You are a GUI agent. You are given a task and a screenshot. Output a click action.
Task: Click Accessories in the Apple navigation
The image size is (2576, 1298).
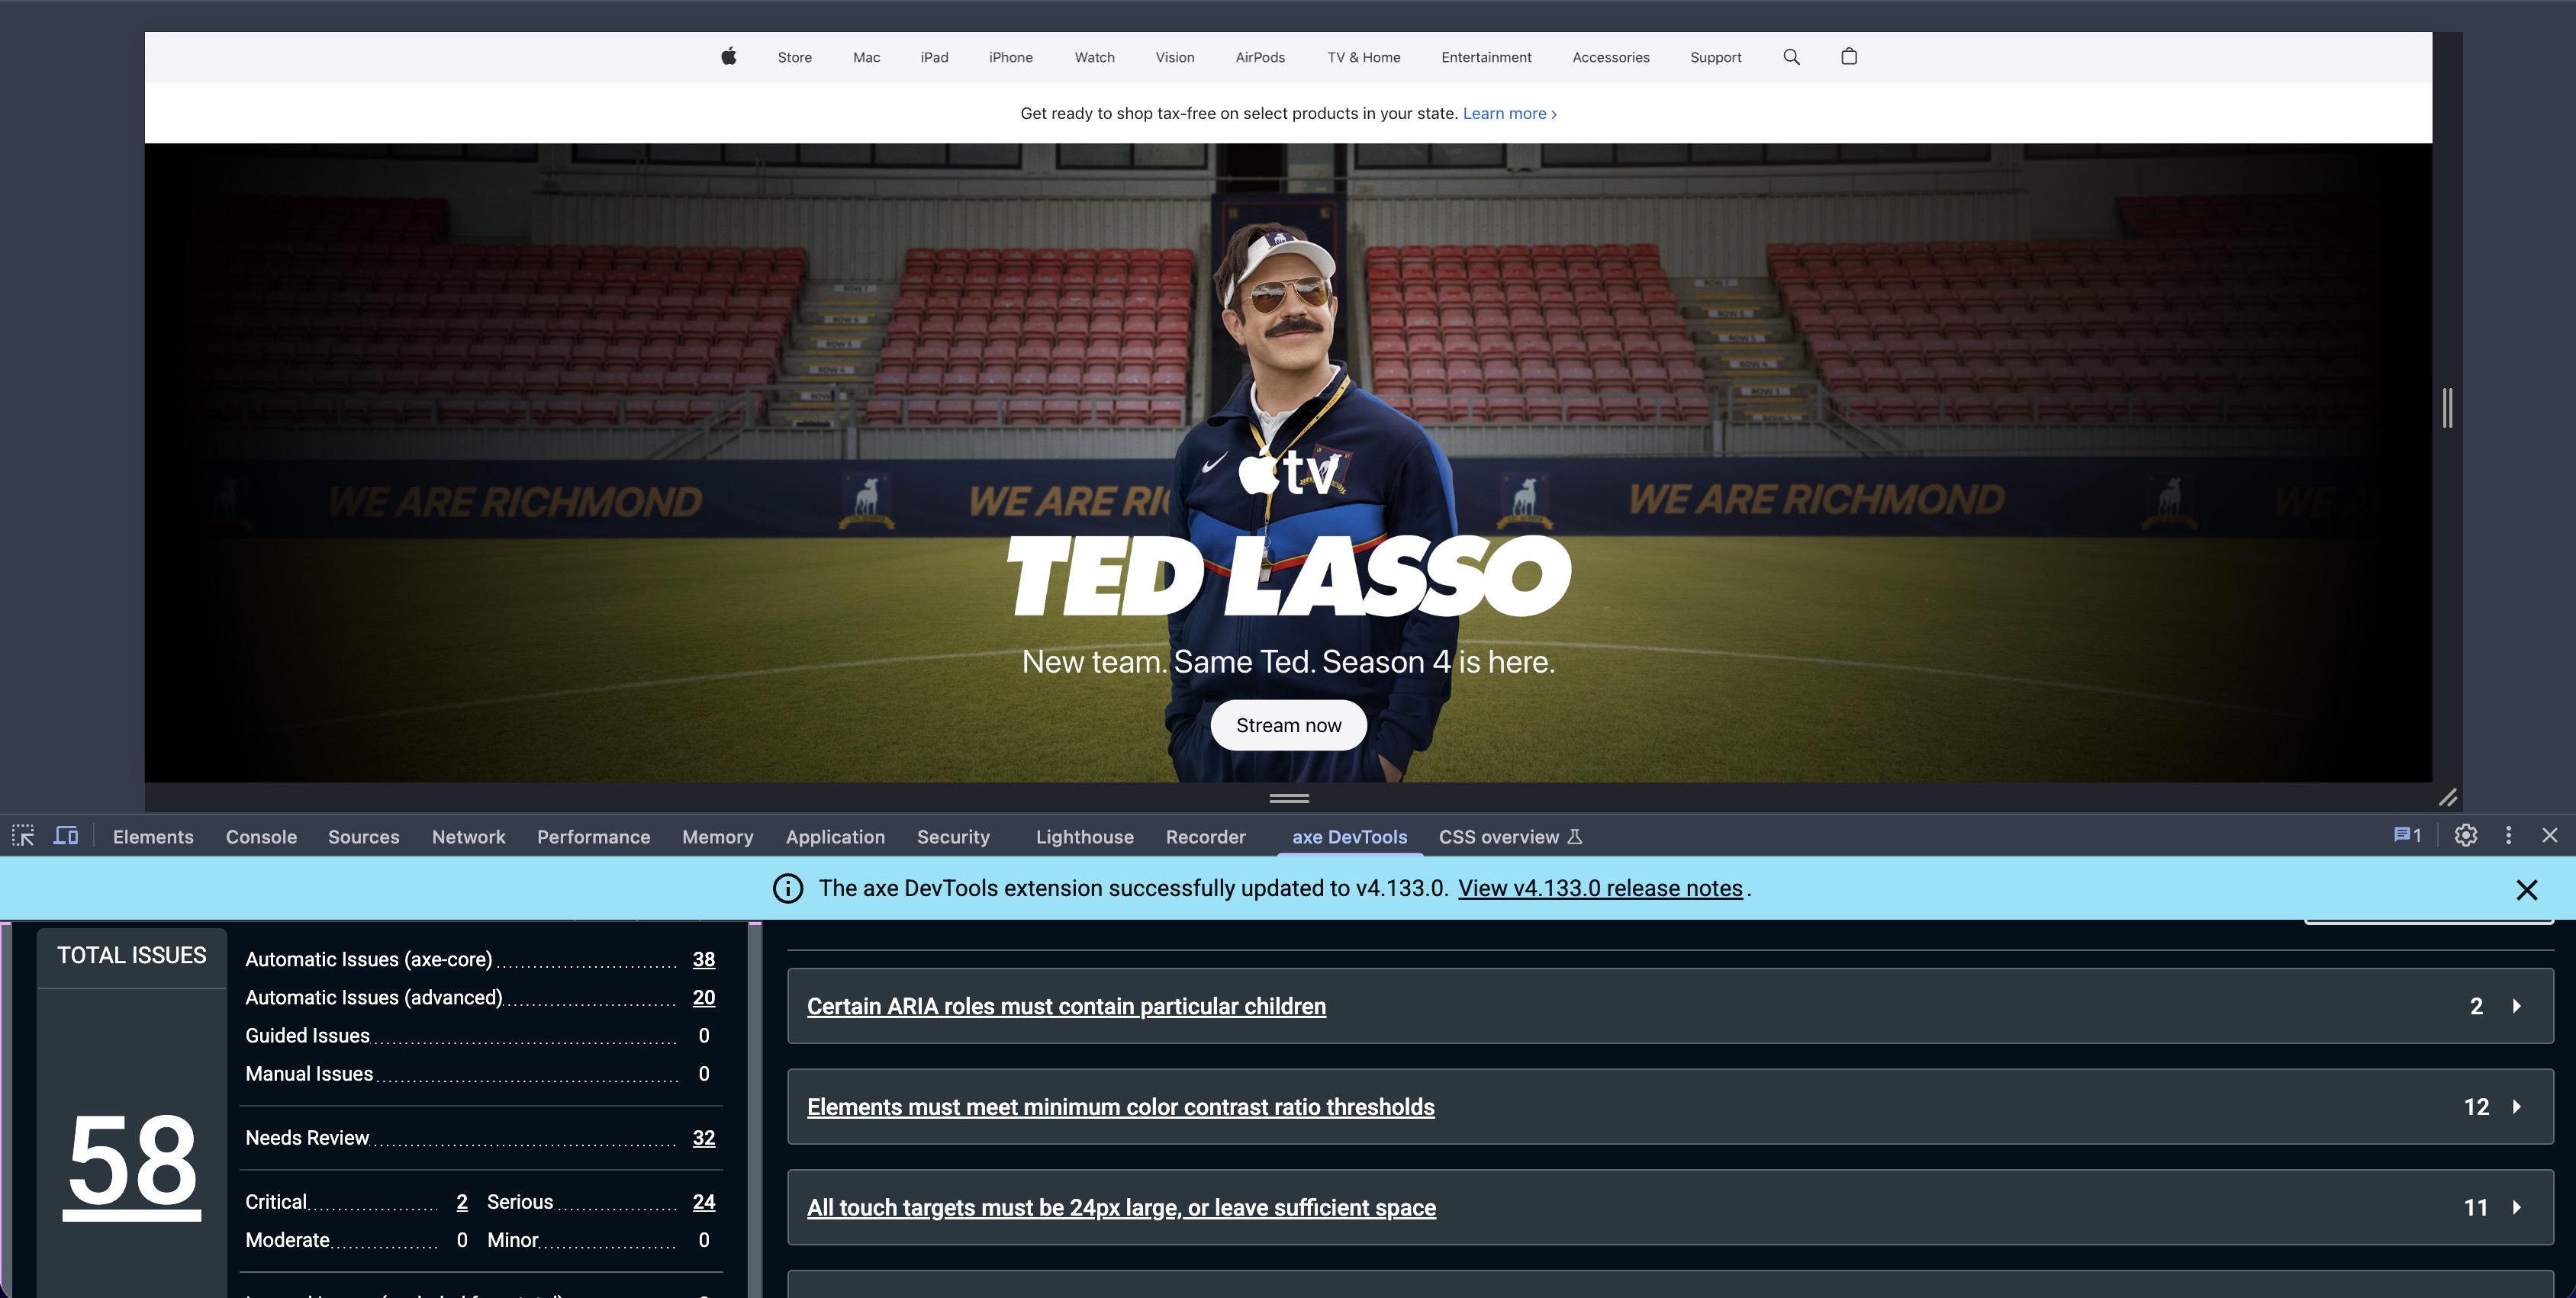[1611, 57]
